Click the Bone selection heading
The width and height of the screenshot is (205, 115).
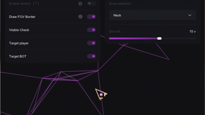[120, 4]
